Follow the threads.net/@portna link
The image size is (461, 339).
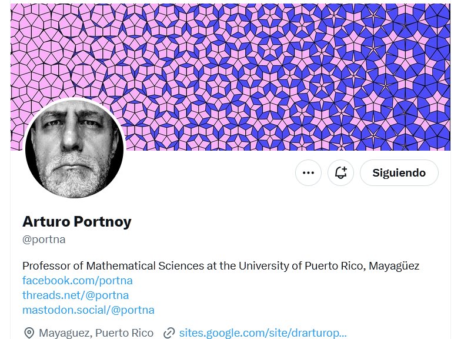(75, 295)
